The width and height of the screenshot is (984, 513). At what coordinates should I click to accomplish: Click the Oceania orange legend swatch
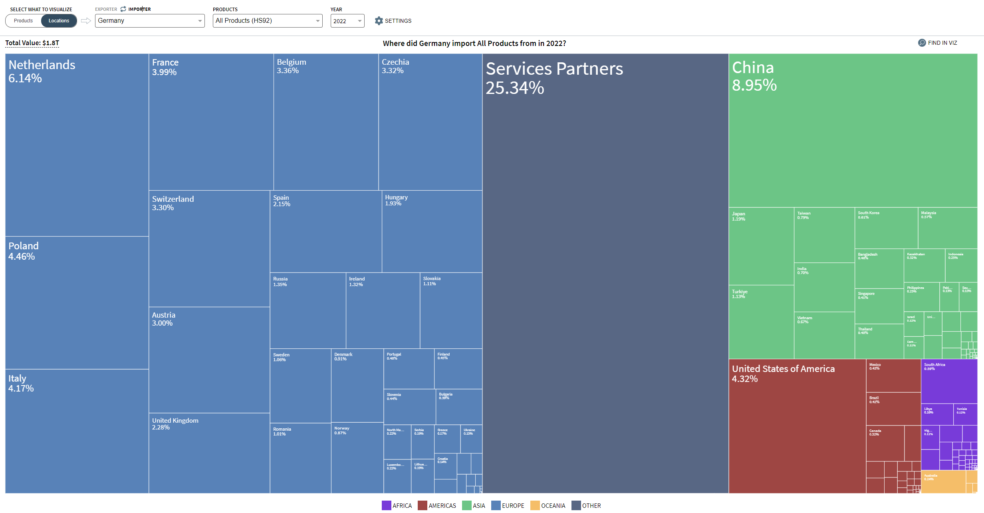535,505
